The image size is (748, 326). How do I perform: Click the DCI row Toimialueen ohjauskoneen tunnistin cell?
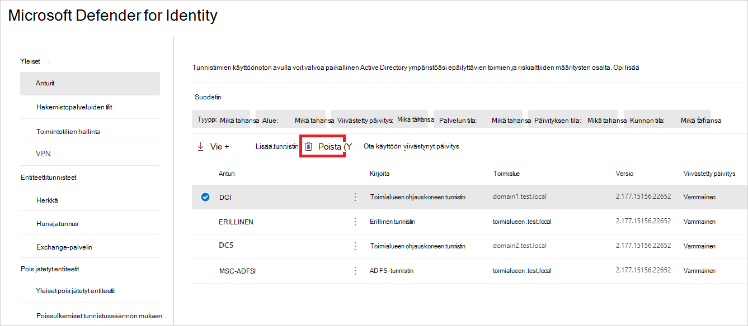[417, 197]
